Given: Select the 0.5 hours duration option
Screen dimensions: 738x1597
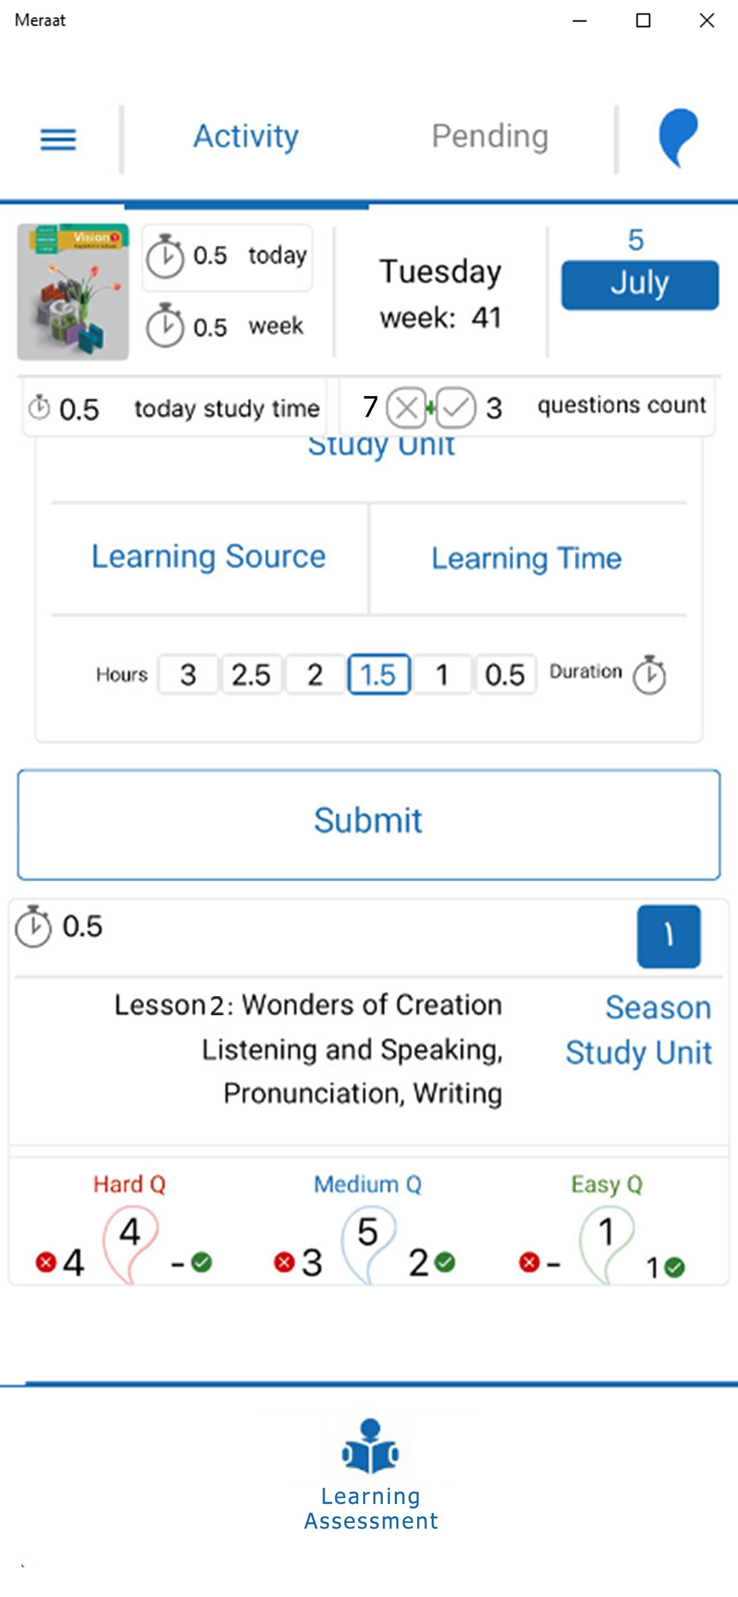Looking at the screenshot, I should pyautogui.click(x=505, y=674).
